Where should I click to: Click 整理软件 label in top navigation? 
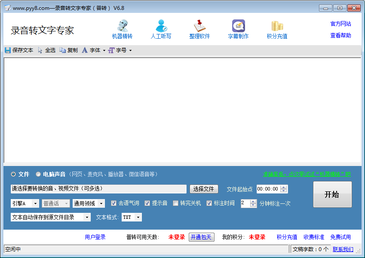pyautogui.click(x=200, y=36)
